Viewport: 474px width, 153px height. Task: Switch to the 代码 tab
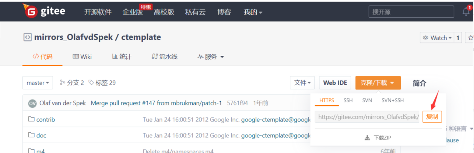coord(42,57)
